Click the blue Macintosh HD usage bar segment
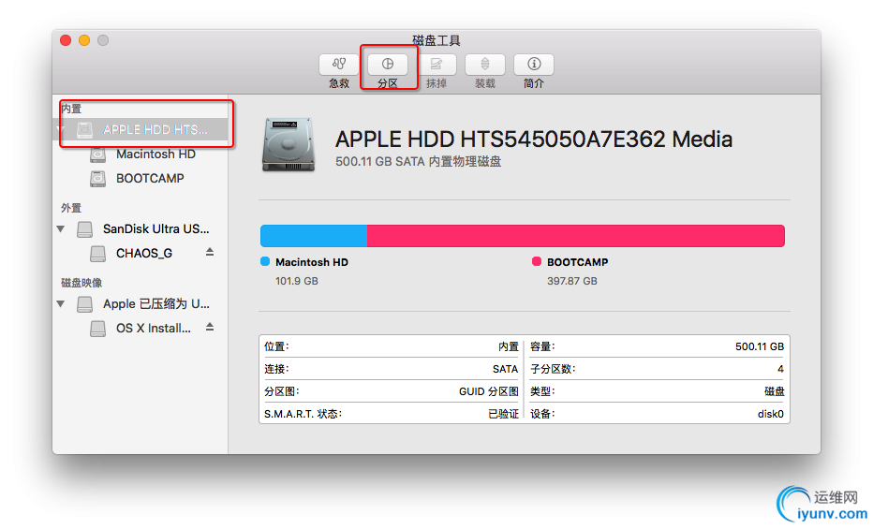Screen dimensions: 873x529 tap(314, 236)
